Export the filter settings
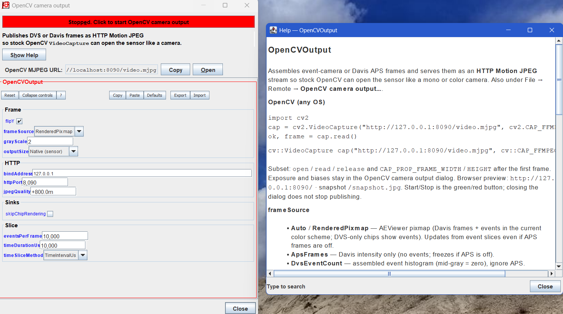Viewport: 563px width, 314px height. (x=180, y=95)
